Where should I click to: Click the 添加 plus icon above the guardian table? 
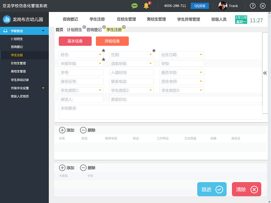(62, 130)
